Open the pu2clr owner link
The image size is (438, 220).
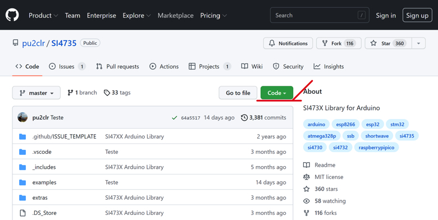click(34, 43)
